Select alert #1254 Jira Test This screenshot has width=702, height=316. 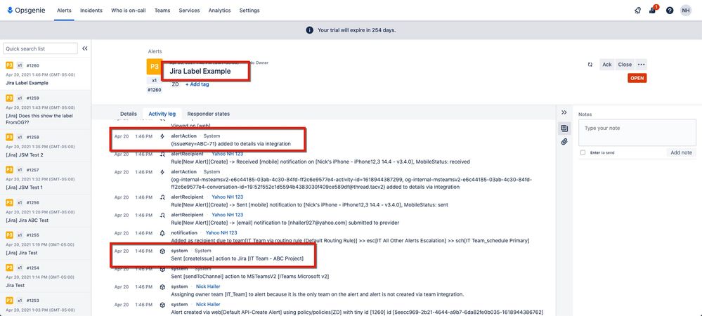click(45, 276)
